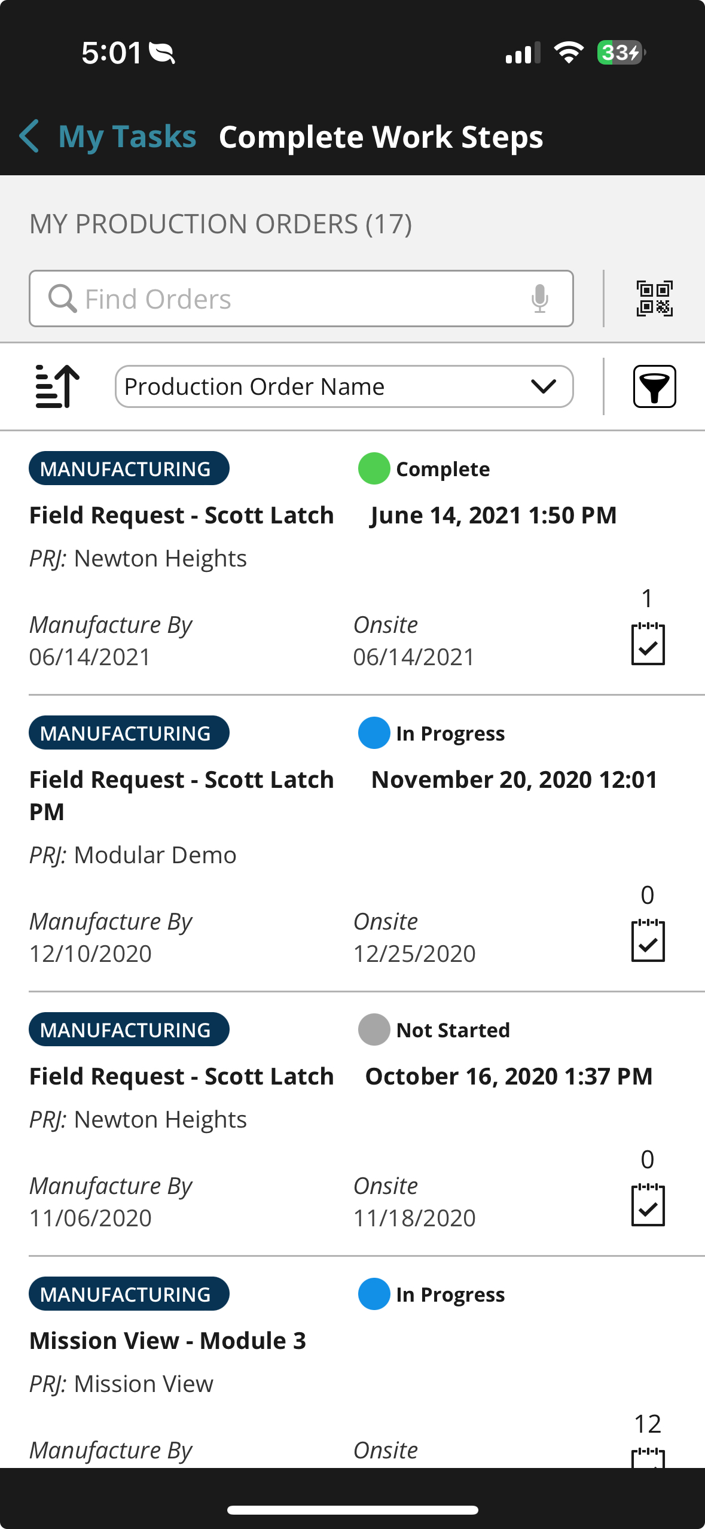This screenshot has width=705, height=1529.
Task: Tap the QR code scanner icon
Action: 654,299
